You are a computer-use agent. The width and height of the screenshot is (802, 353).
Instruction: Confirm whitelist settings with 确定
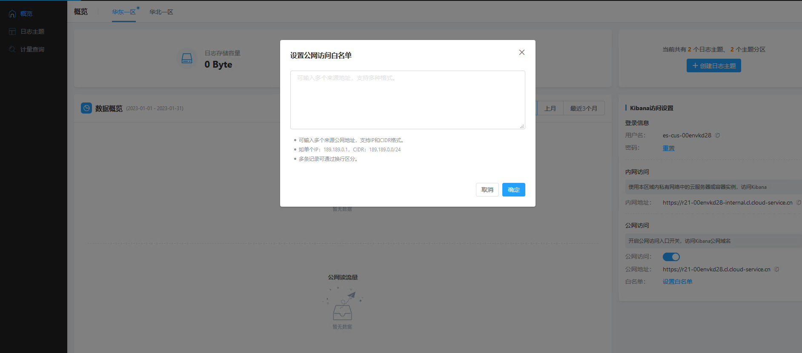tap(513, 190)
